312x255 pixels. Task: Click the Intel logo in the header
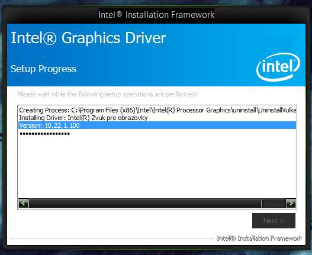pos(278,67)
